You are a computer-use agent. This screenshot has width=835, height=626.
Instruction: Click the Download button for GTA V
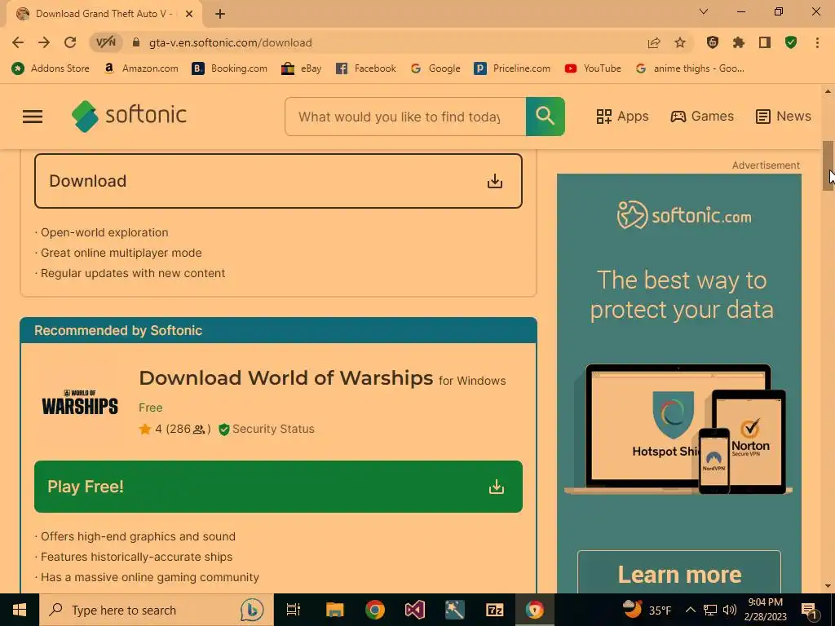[278, 181]
